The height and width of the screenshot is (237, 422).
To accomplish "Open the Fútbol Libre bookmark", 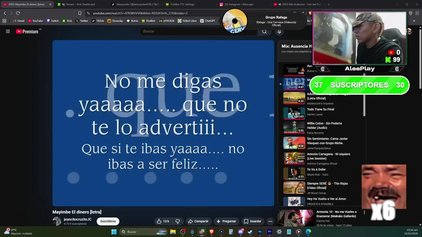I will coord(187,21).
